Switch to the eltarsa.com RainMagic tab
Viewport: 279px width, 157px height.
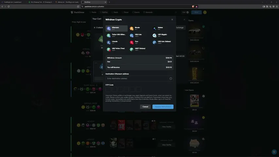[x=67, y=2]
